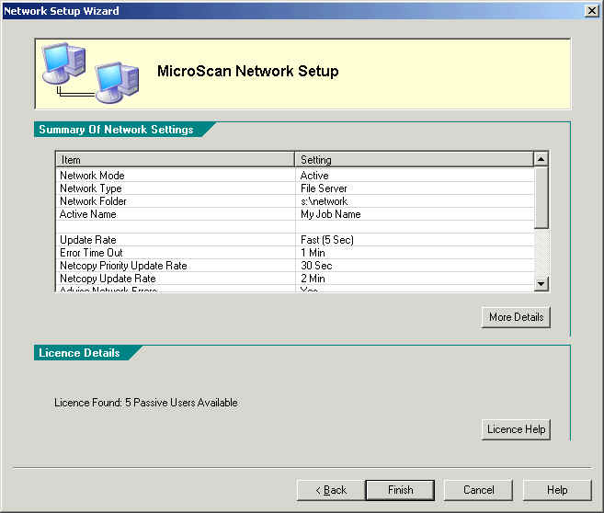Click the settings list scrollbar thumb
Screen dimensions: 604x513
click(541, 197)
